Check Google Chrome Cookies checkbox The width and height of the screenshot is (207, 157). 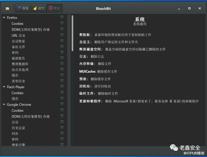click(62, 110)
